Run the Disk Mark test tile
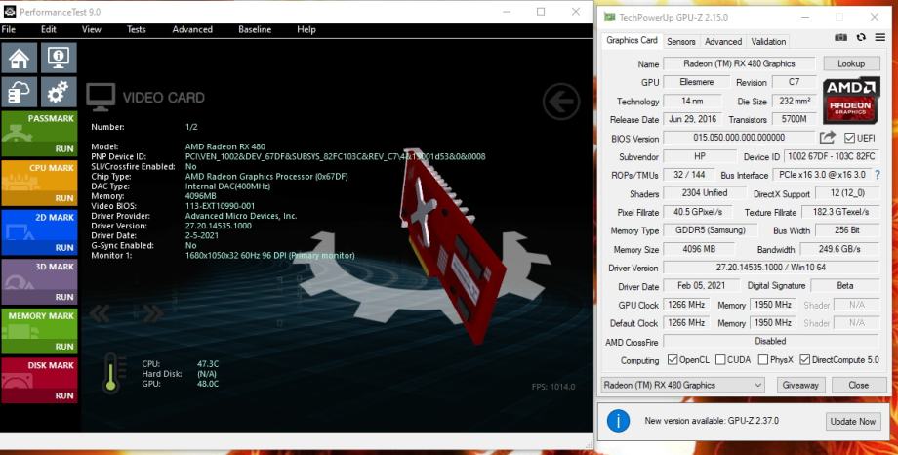This screenshot has height=455, width=898. click(39, 381)
